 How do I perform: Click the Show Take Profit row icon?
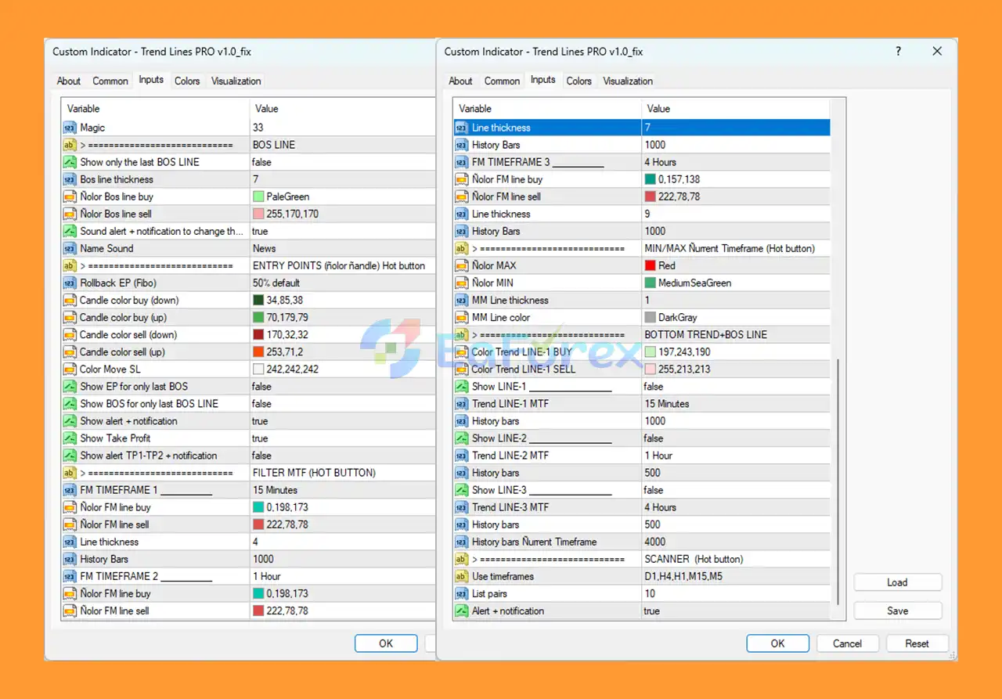(x=69, y=438)
